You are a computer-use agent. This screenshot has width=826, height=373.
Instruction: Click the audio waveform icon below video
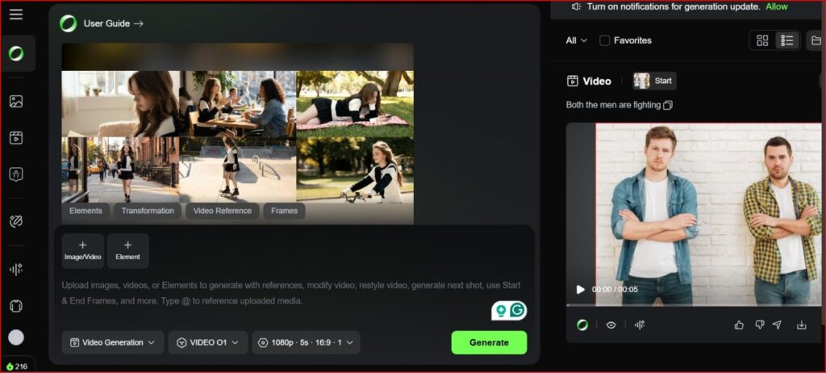pyautogui.click(x=640, y=325)
